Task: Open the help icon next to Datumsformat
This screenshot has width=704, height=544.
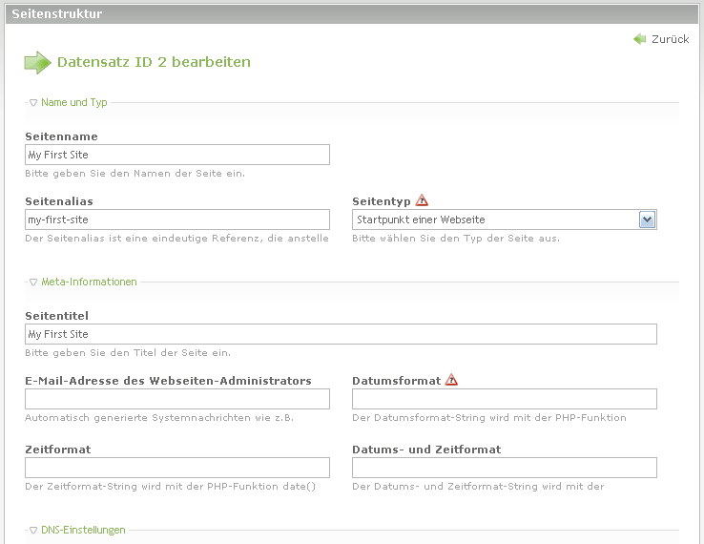Action: point(451,380)
